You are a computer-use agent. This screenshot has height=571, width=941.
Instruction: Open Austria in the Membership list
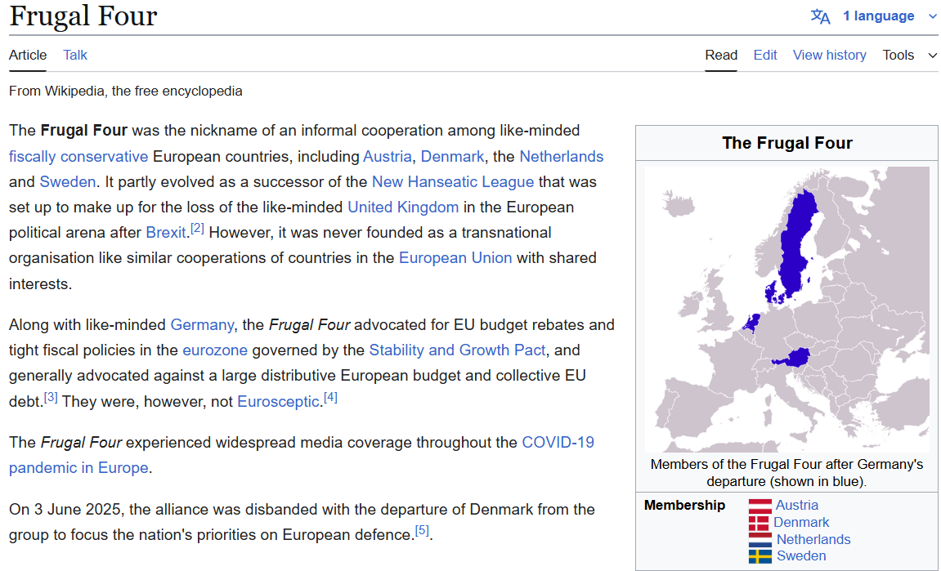tap(796, 506)
